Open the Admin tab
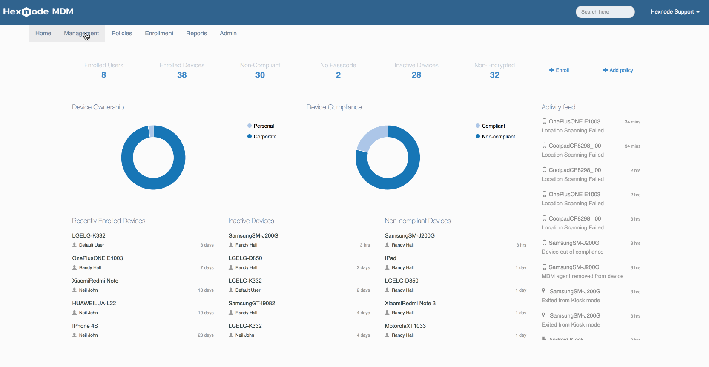 tap(228, 33)
